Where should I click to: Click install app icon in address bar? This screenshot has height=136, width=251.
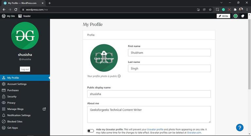pyautogui.click(x=198, y=10)
